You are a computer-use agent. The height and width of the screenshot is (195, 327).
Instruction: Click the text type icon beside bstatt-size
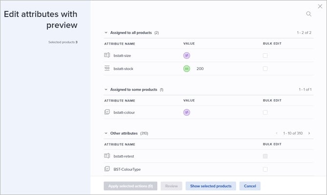pyautogui.click(x=107, y=55)
